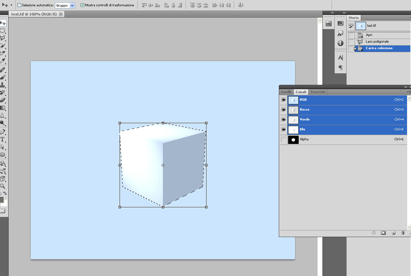Select the Move tool in toolbox
Screen dimensions: 411x276
coord(3,23)
